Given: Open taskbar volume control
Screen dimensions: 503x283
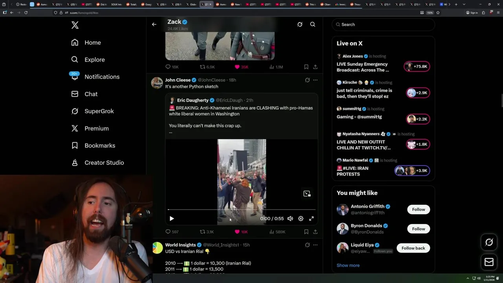Looking at the screenshot, I should 479,278.
